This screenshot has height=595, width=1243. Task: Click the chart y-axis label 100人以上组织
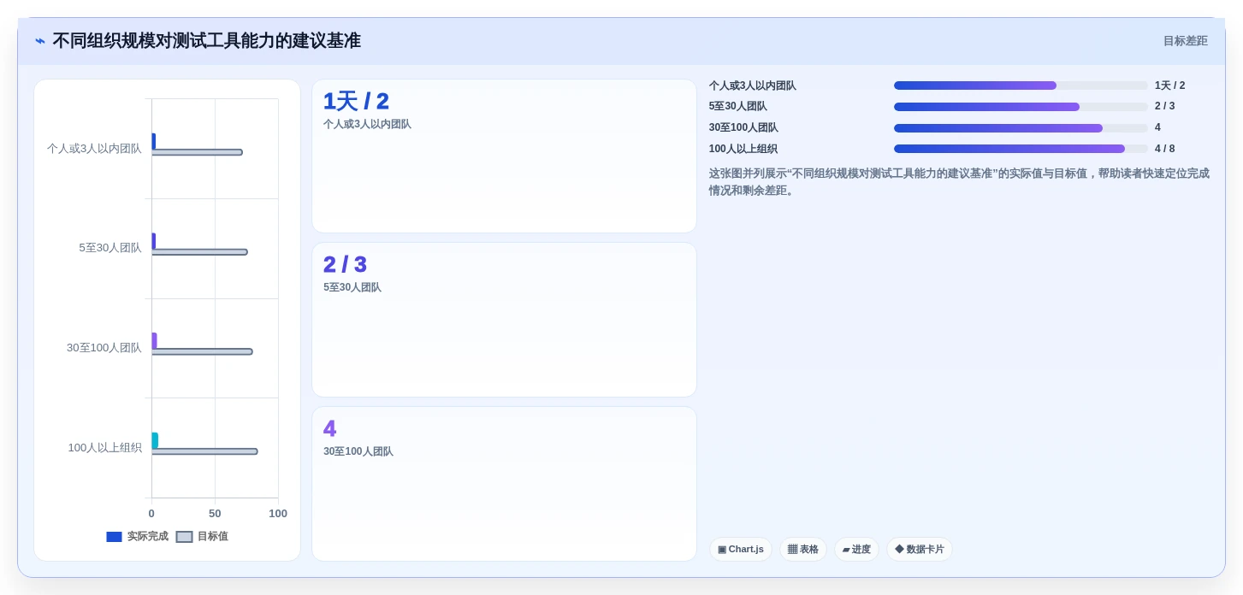click(105, 448)
